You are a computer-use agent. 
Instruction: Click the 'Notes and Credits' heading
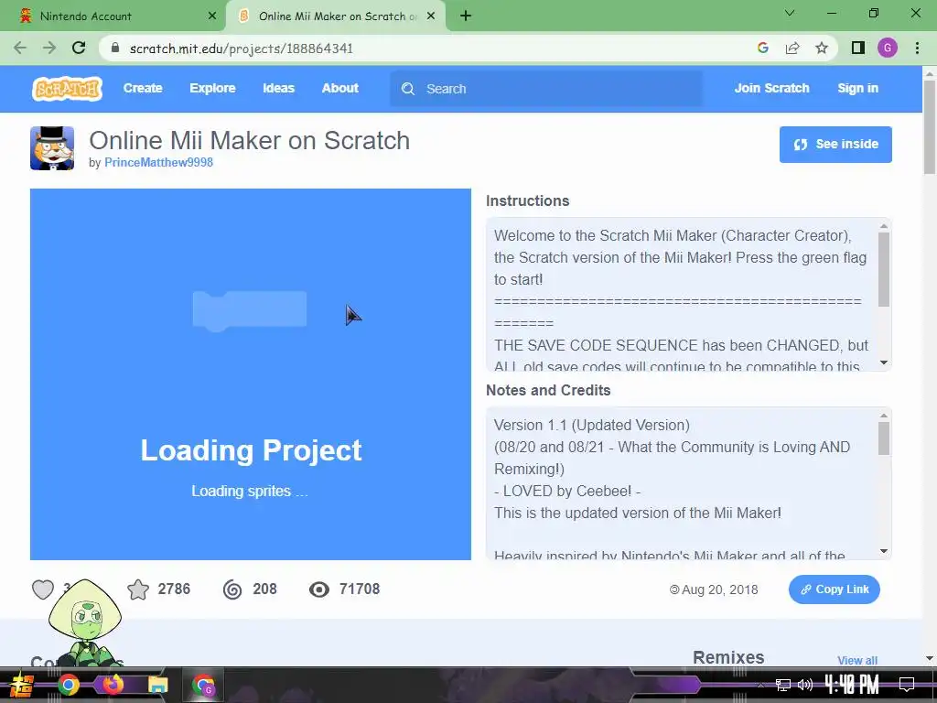548,390
